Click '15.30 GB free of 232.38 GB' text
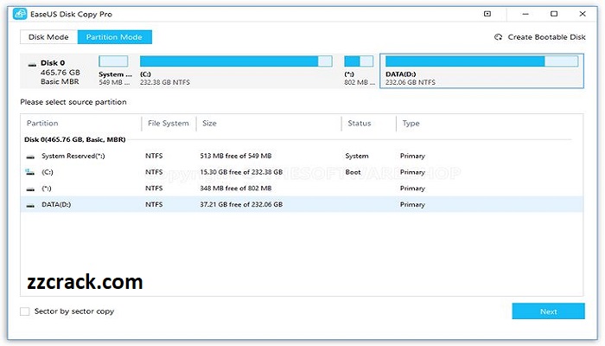This screenshot has height=346, width=605. point(241,172)
